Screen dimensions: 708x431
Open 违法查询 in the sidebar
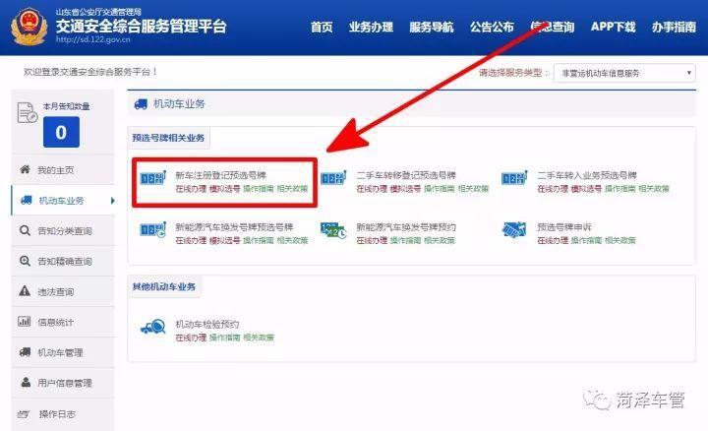point(56,292)
